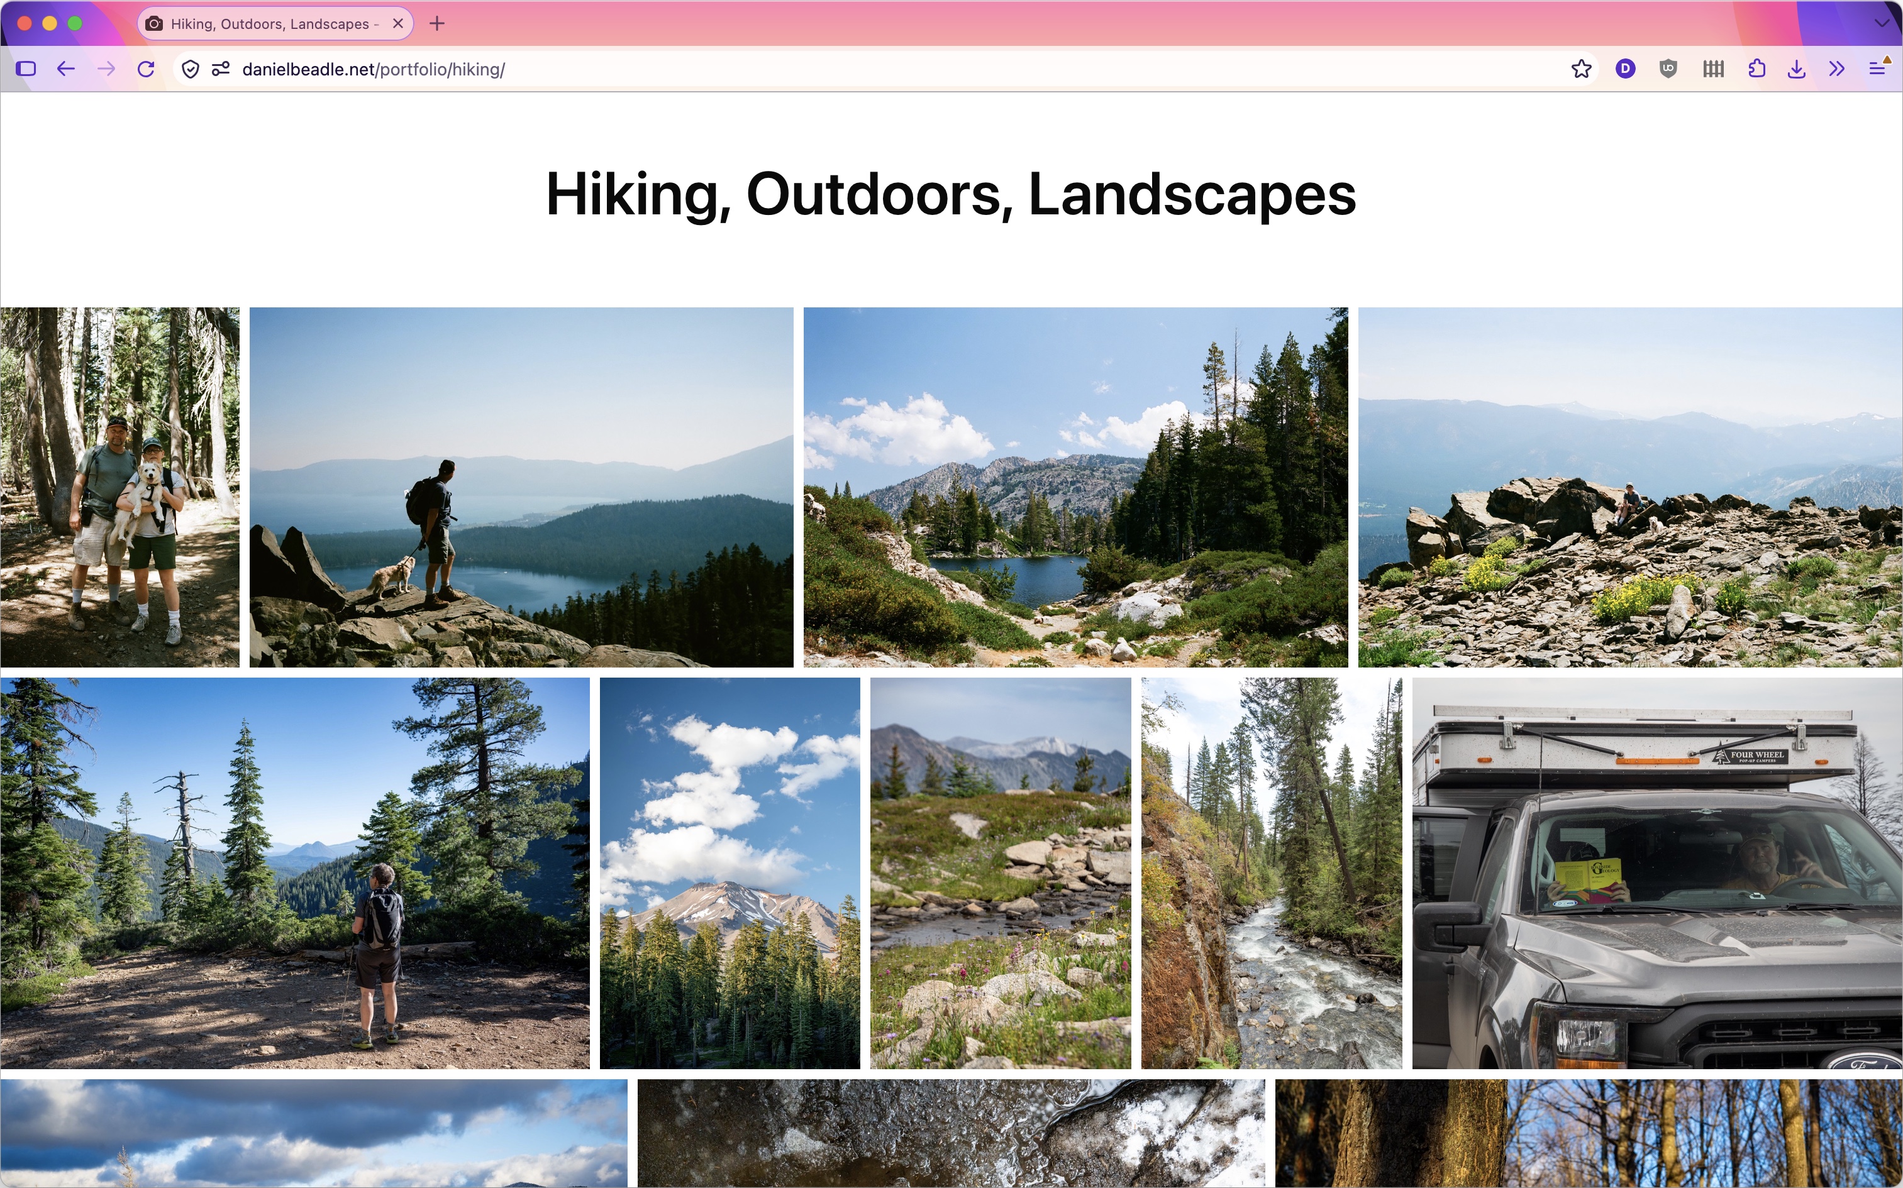Close the Hiking, Outdoors, Landscapes tab
This screenshot has height=1188, width=1903.
[x=397, y=24]
